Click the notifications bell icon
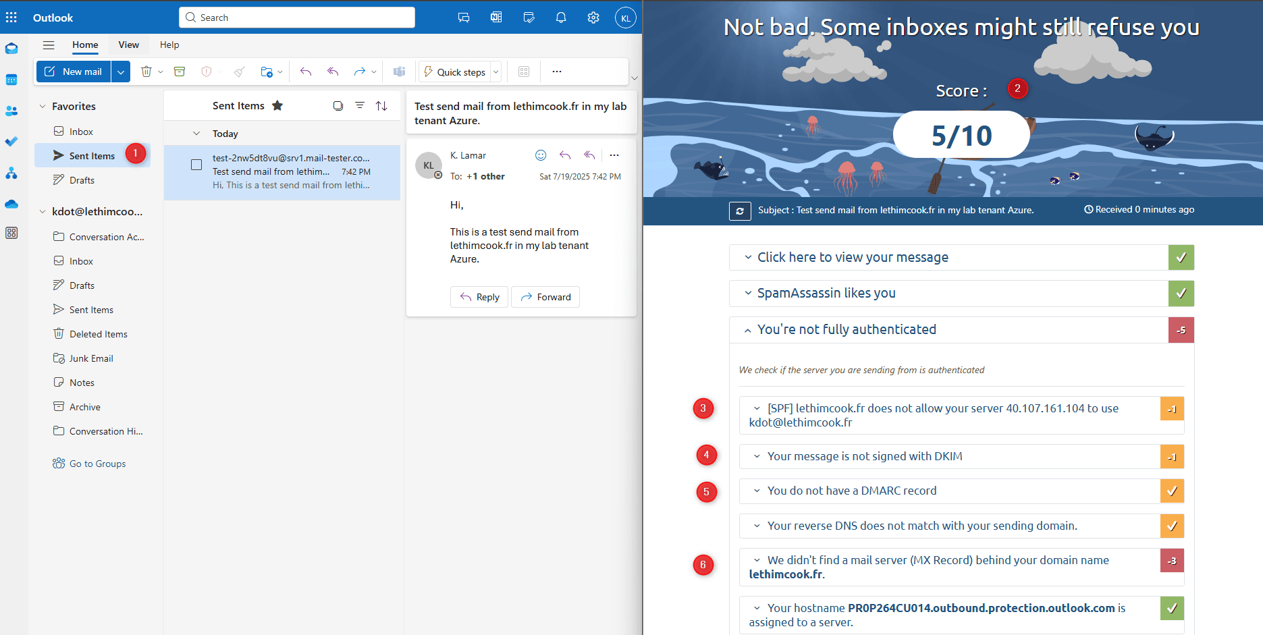The width and height of the screenshot is (1263, 635). coord(560,18)
